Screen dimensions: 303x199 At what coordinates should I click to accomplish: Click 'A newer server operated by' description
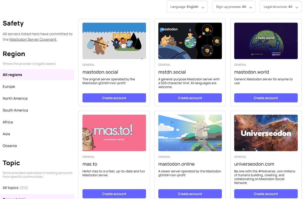tap(190, 173)
